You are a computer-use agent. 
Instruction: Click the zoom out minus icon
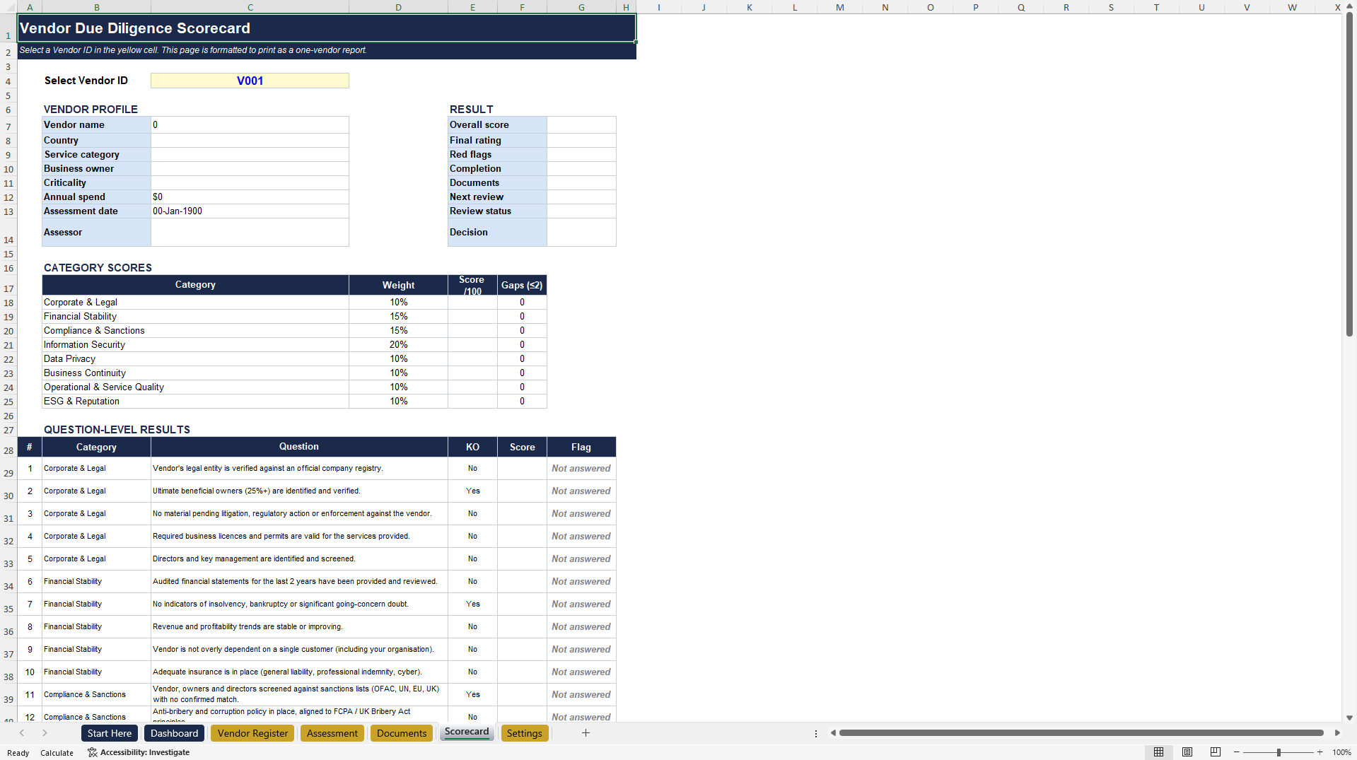(1237, 752)
